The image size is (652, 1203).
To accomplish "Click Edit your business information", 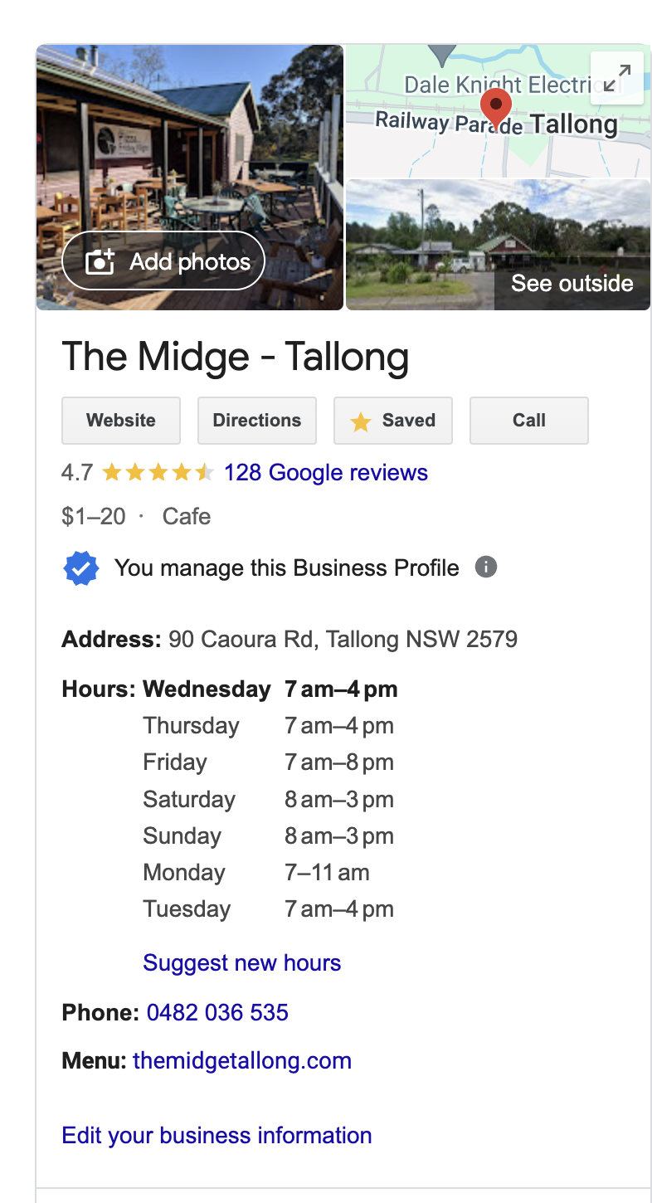I will click(217, 1135).
